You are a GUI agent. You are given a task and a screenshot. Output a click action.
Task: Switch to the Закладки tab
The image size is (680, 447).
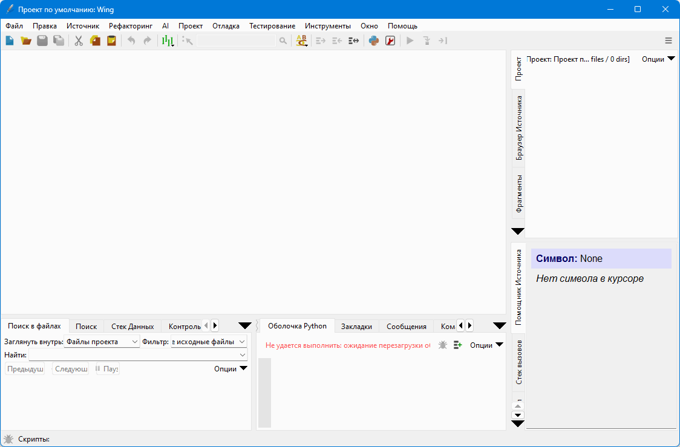coord(356,326)
